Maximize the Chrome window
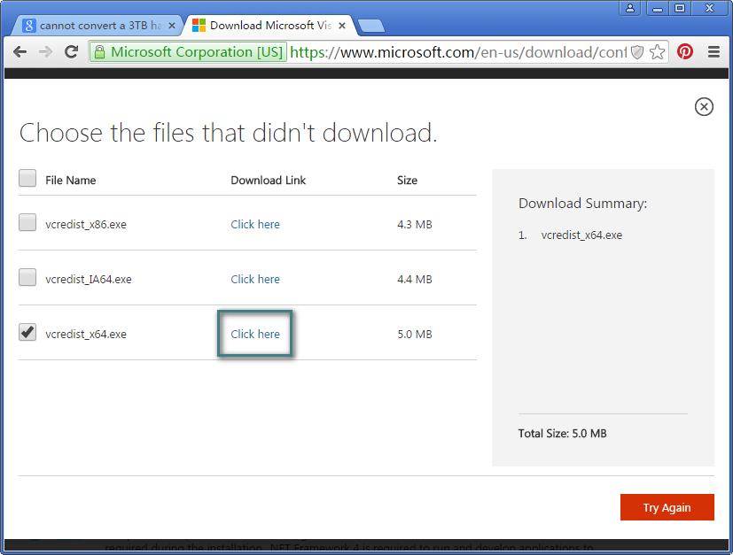The height and width of the screenshot is (555, 733). pos(680,8)
